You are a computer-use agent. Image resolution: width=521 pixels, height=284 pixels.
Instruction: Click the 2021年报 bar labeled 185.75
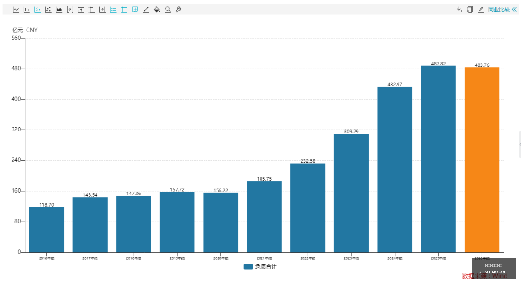(x=264, y=217)
